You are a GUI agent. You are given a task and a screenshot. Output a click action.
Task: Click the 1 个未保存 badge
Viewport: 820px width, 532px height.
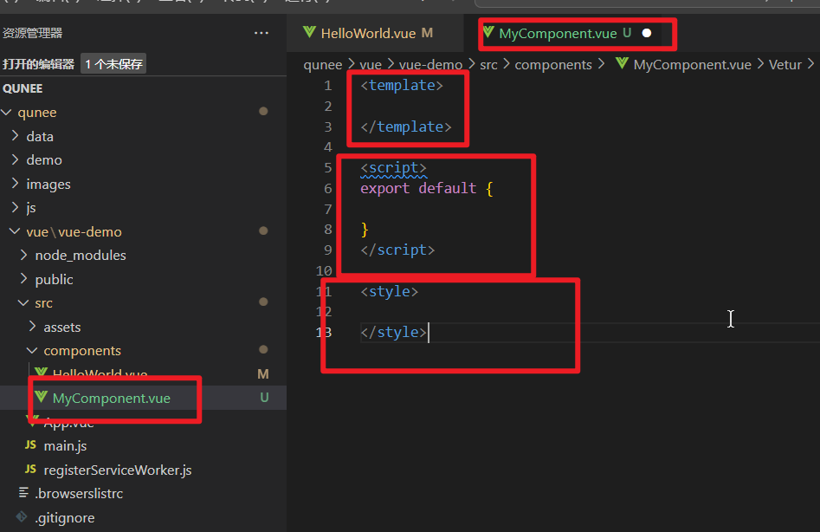point(113,64)
